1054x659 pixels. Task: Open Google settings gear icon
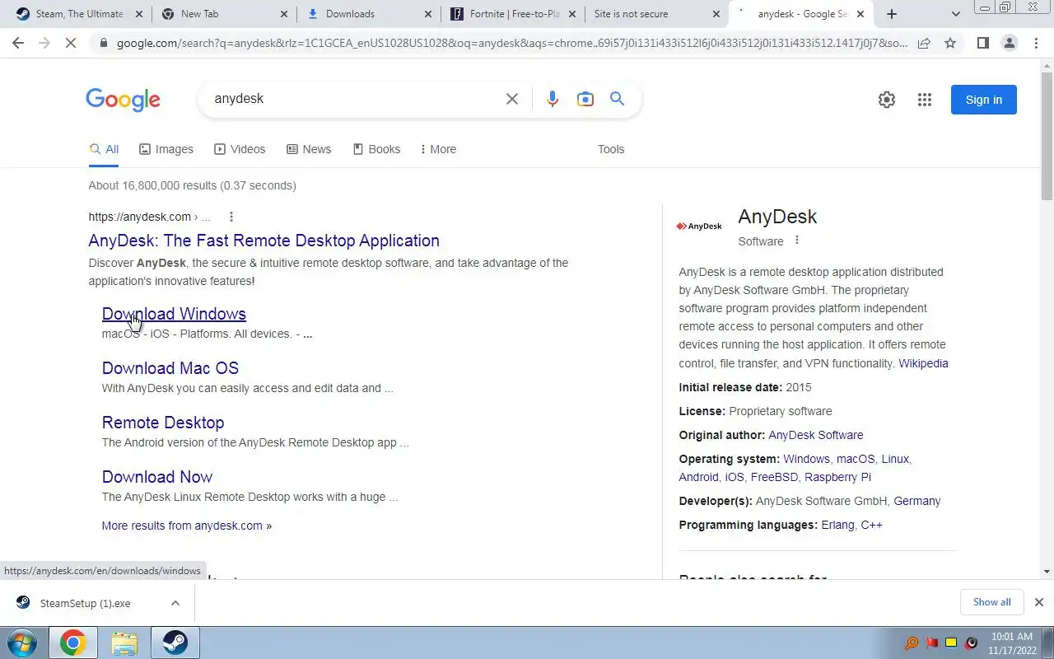pos(886,100)
